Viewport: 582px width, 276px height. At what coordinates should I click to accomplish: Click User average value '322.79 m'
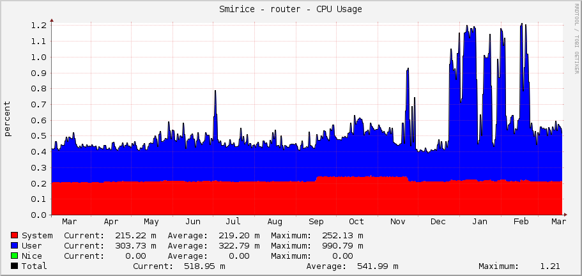pos(240,245)
